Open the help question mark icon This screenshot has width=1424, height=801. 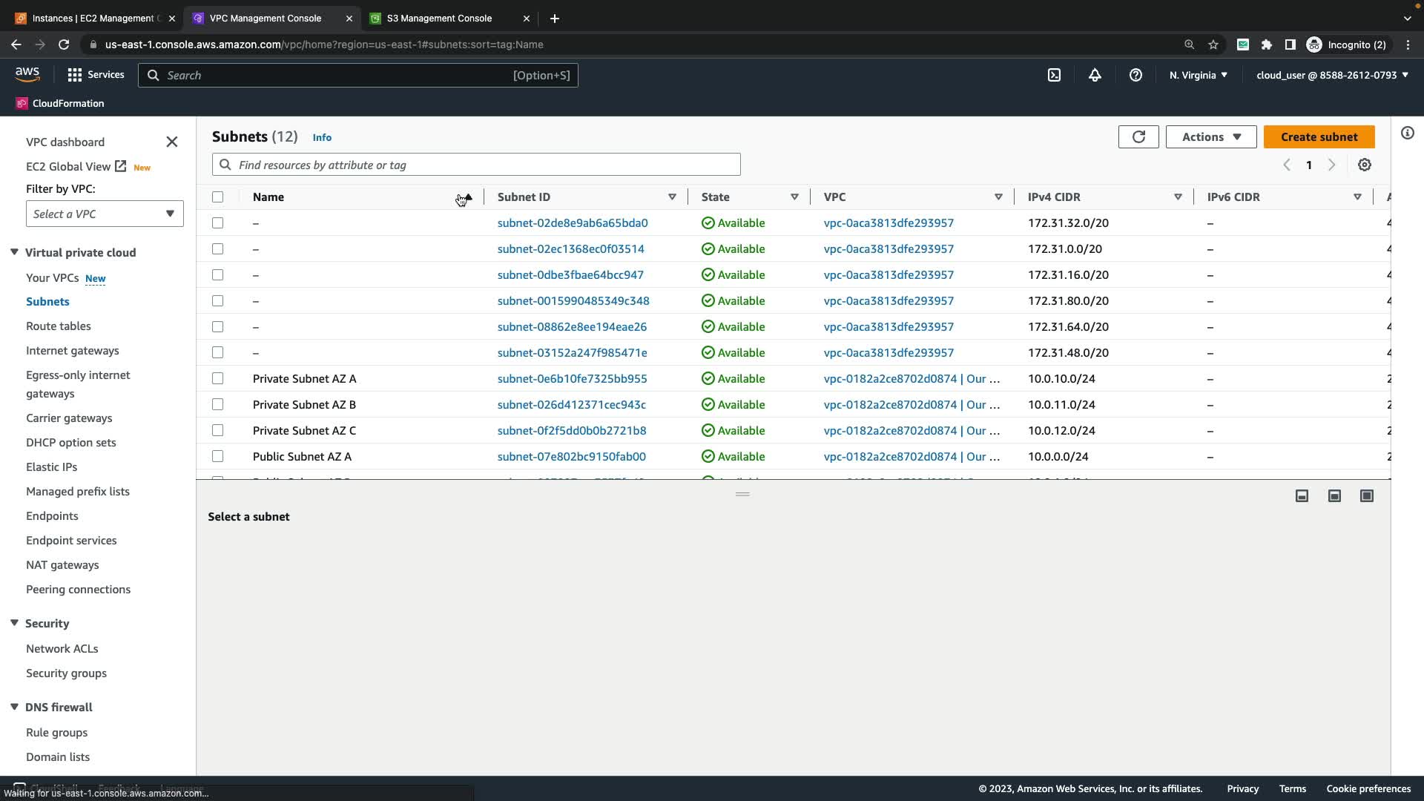[x=1135, y=75]
